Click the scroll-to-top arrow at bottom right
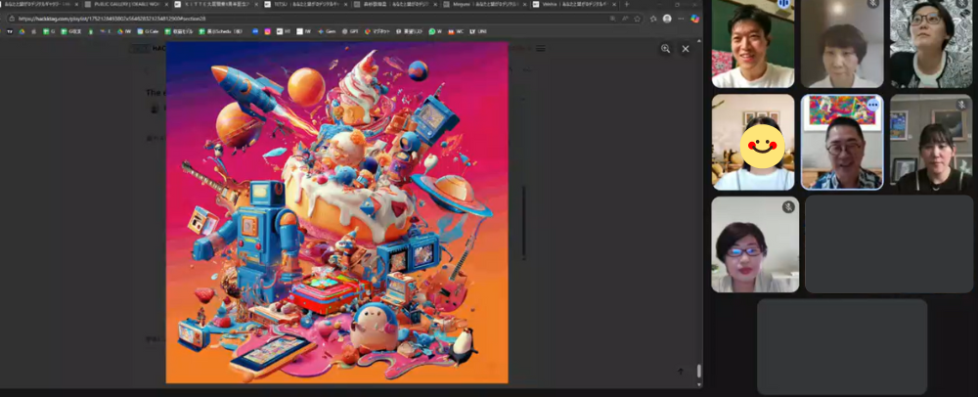 682,372
